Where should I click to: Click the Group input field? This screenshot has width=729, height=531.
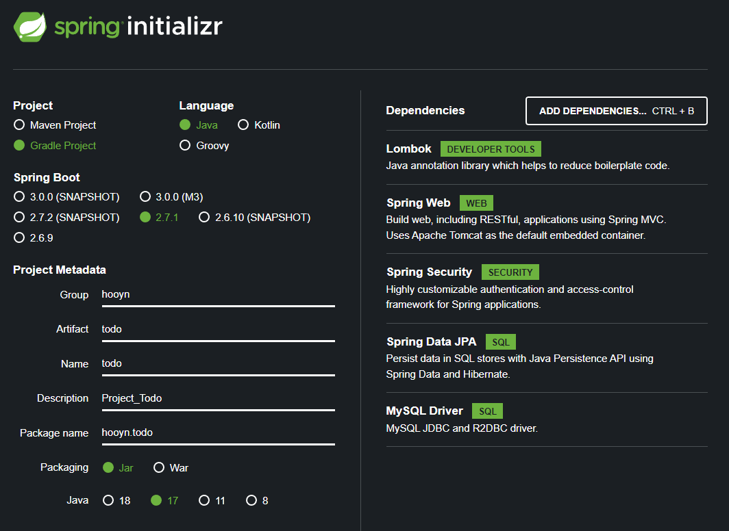218,296
